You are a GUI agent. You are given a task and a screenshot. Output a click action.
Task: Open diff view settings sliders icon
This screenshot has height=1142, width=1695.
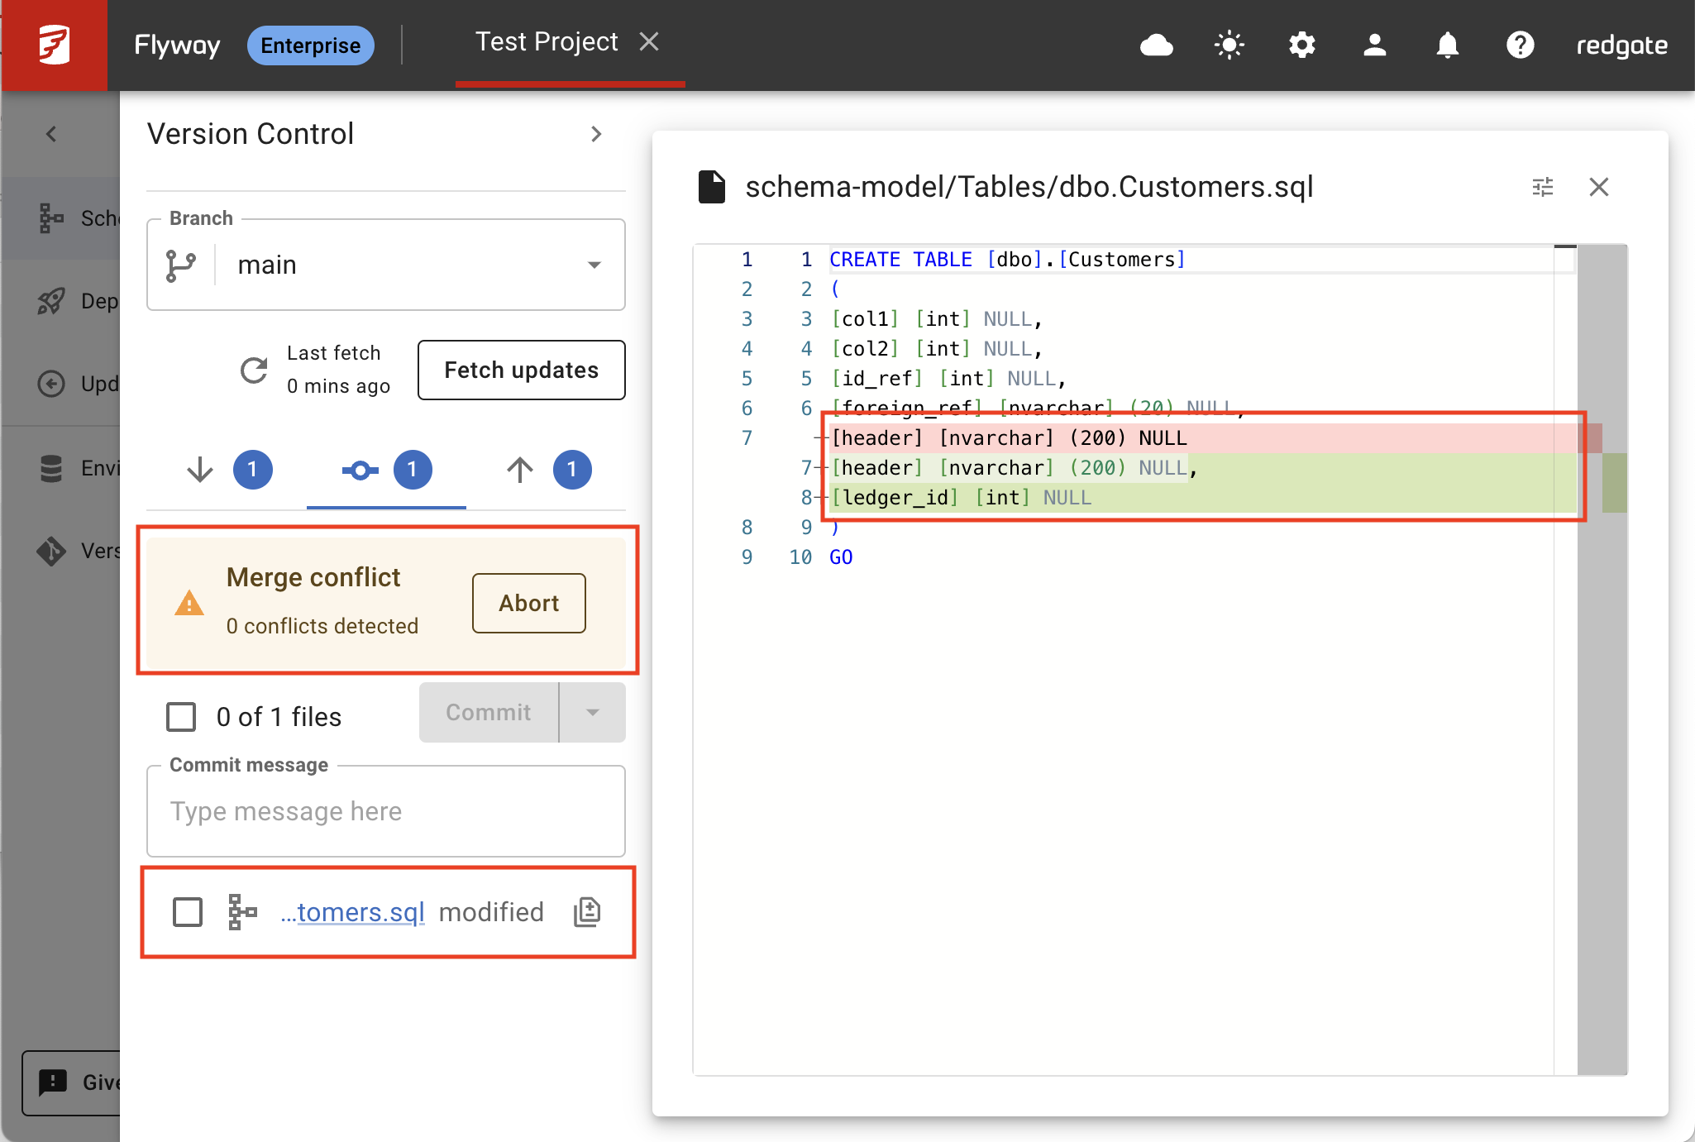[x=1543, y=187]
